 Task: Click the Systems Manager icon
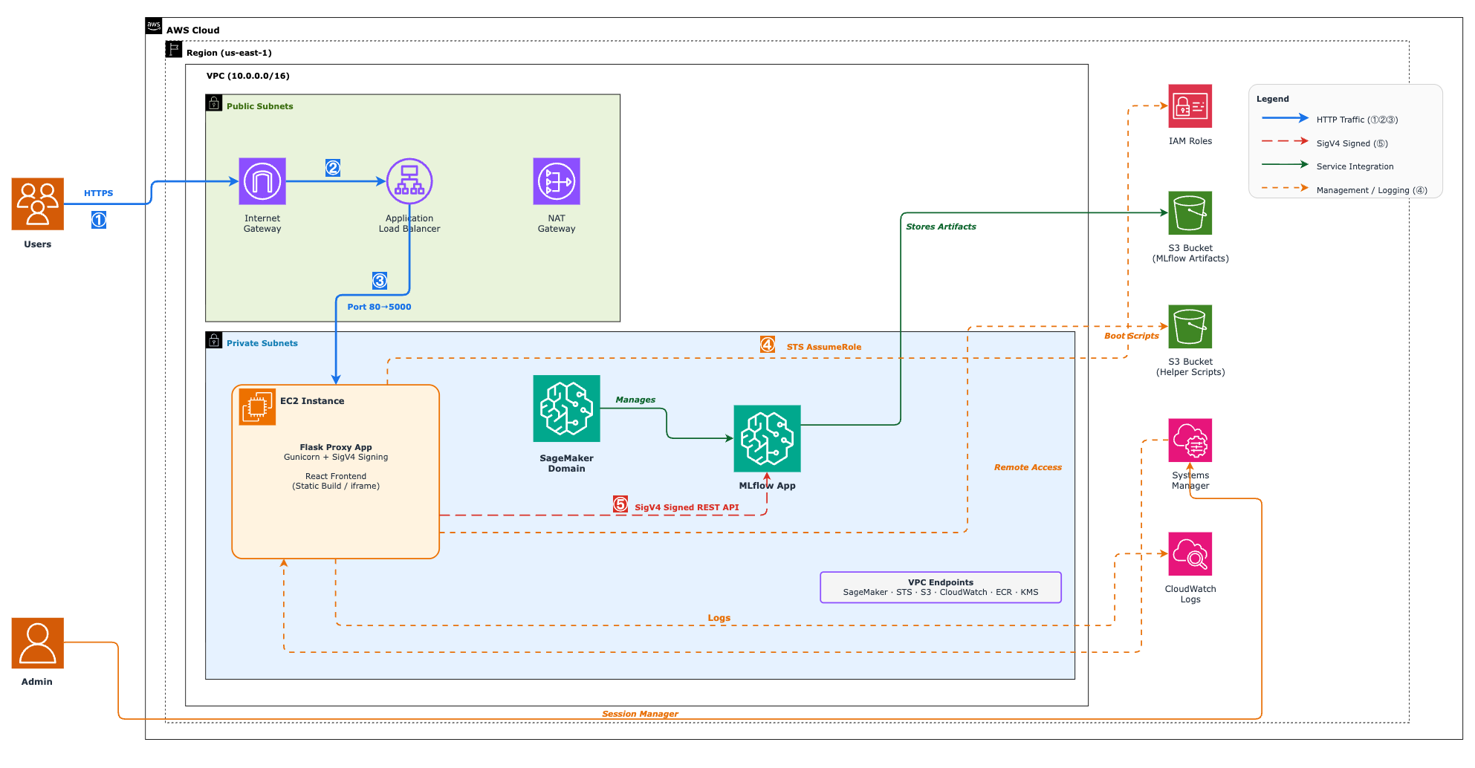coord(1190,440)
